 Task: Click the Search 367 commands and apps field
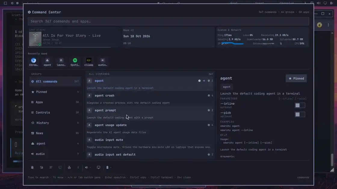(168, 21)
